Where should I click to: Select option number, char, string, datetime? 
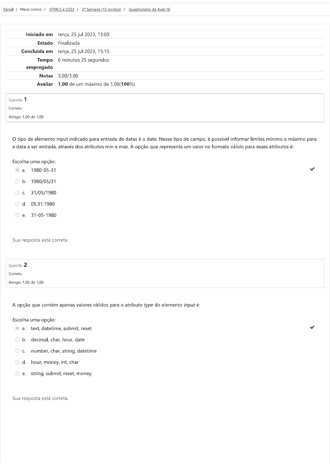coord(17,351)
